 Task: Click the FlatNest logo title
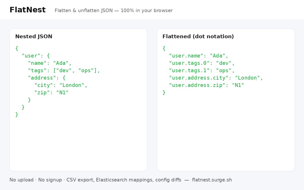(28, 10)
